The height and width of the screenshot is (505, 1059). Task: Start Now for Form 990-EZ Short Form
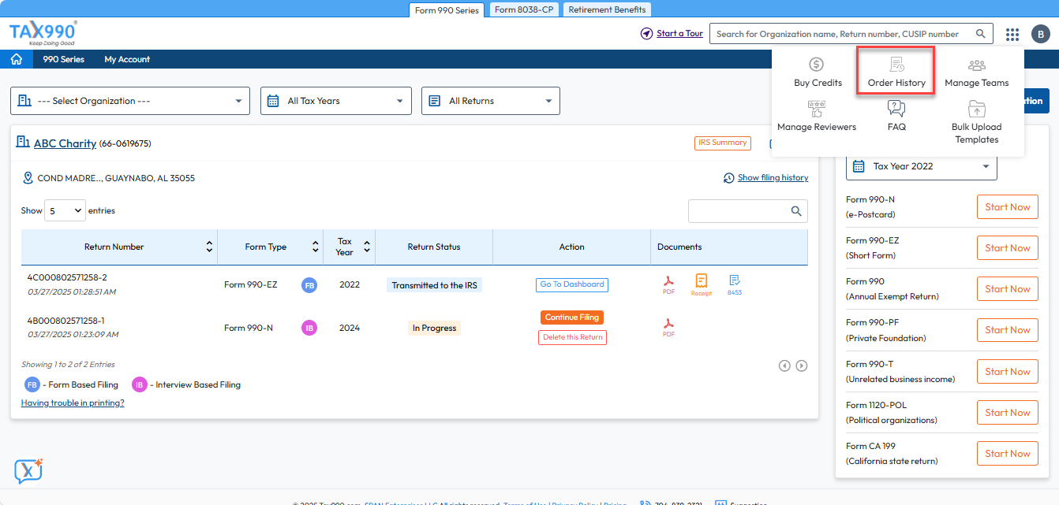(1008, 248)
